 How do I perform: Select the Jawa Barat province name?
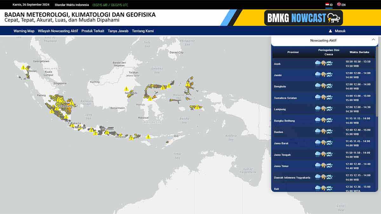click(281, 144)
